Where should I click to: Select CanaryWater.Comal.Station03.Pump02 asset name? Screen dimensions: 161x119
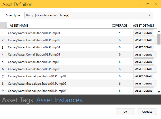point(34,62)
